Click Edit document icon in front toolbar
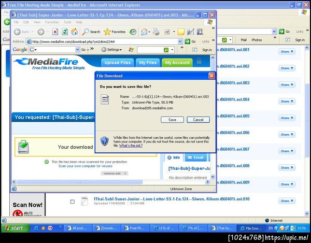Viewport: 311px width, 243px height. [167, 32]
